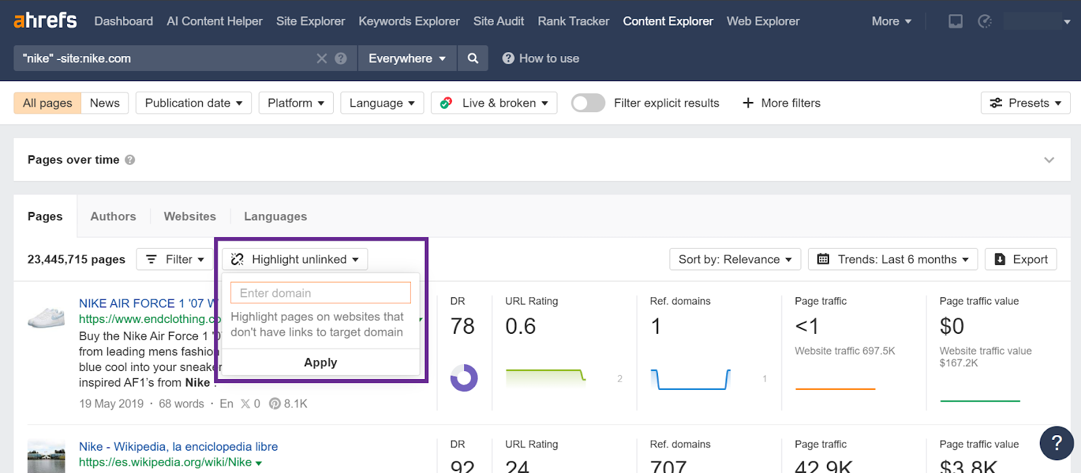Viewport: 1081px width, 473px height.
Task: Clear the search query with the X icon
Action: click(x=322, y=59)
